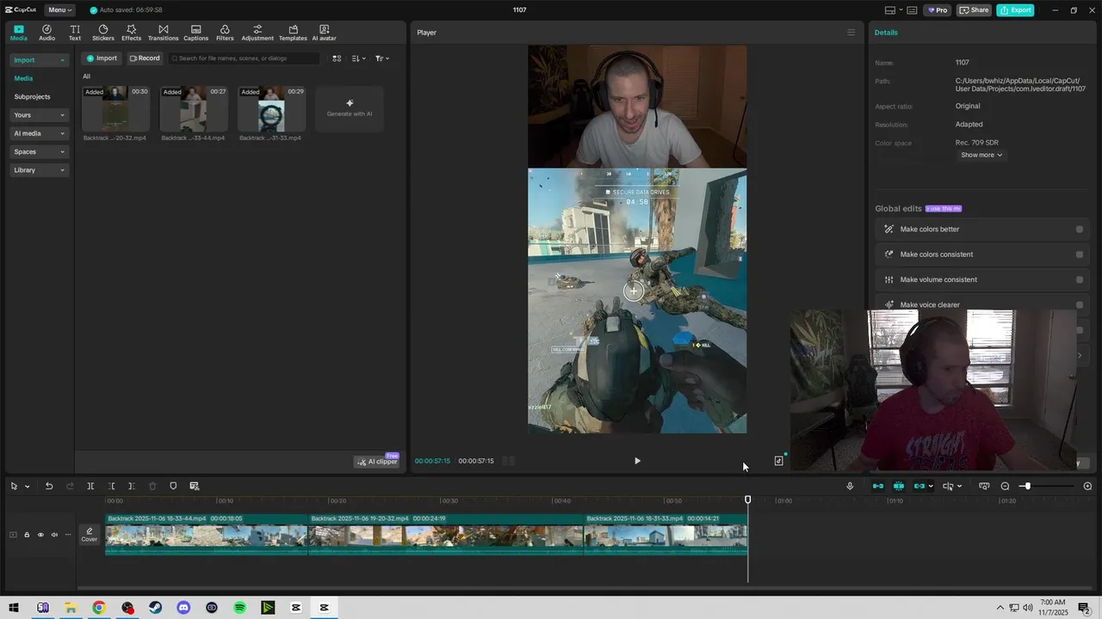Enable Make voice clearer checkbox
This screenshot has width=1102, height=619.
pos(1080,304)
